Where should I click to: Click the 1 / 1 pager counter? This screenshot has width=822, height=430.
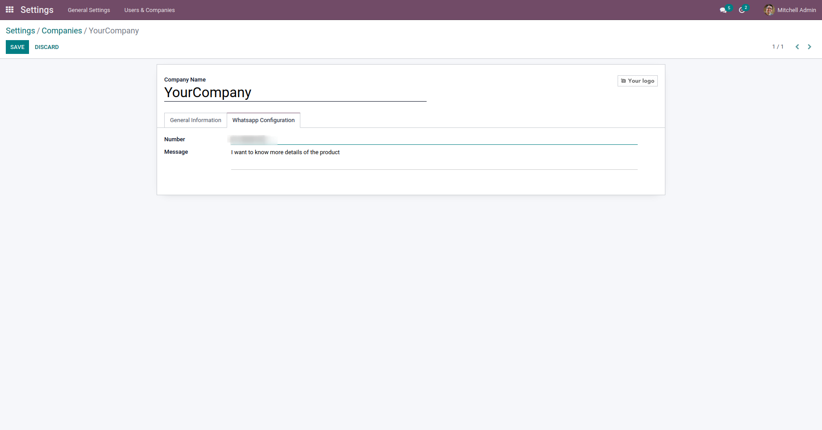[778, 47]
